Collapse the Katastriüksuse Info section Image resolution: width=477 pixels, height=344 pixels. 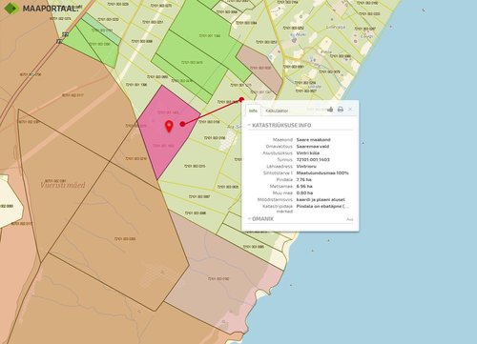click(x=280, y=125)
